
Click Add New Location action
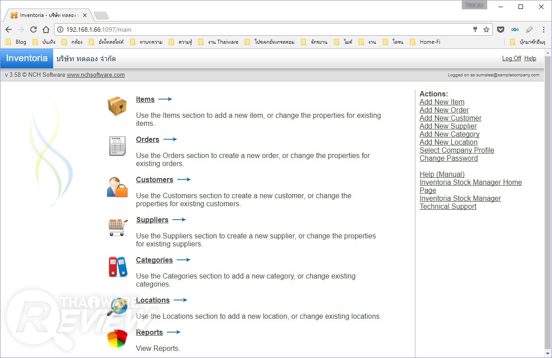click(x=448, y=142)
